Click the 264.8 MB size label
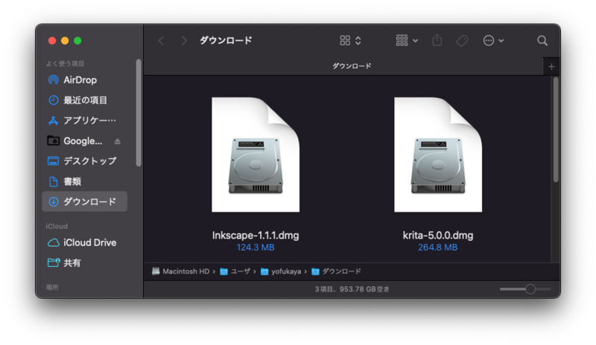 pos(438,248)
